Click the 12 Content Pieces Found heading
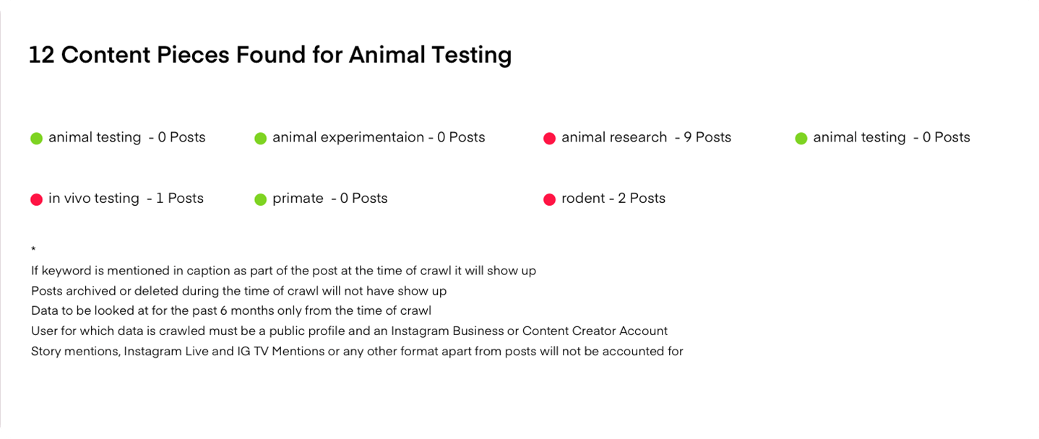 click(270, 55)
